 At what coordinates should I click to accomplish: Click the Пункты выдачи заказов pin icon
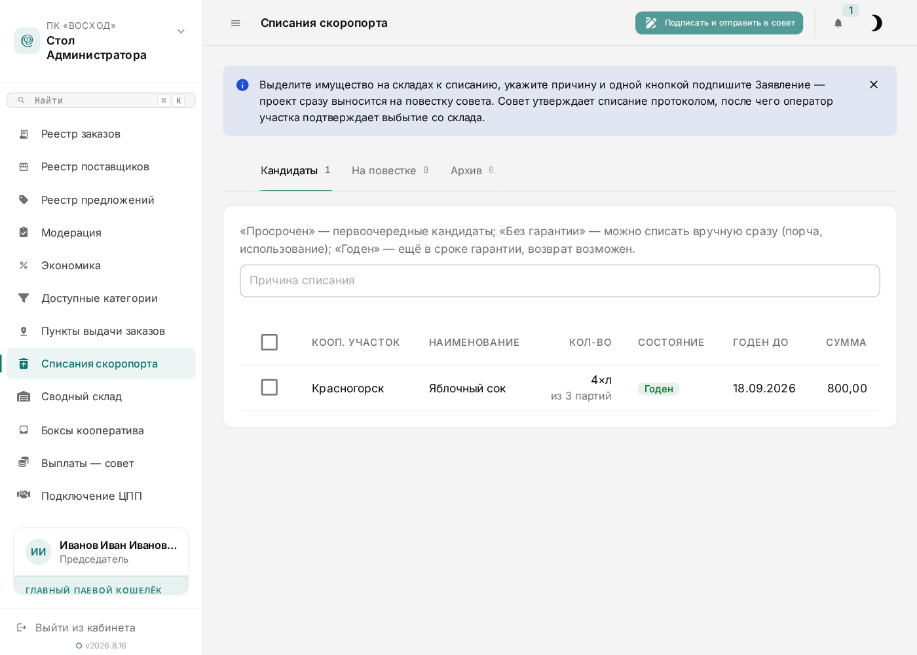[x=24, y=331]
